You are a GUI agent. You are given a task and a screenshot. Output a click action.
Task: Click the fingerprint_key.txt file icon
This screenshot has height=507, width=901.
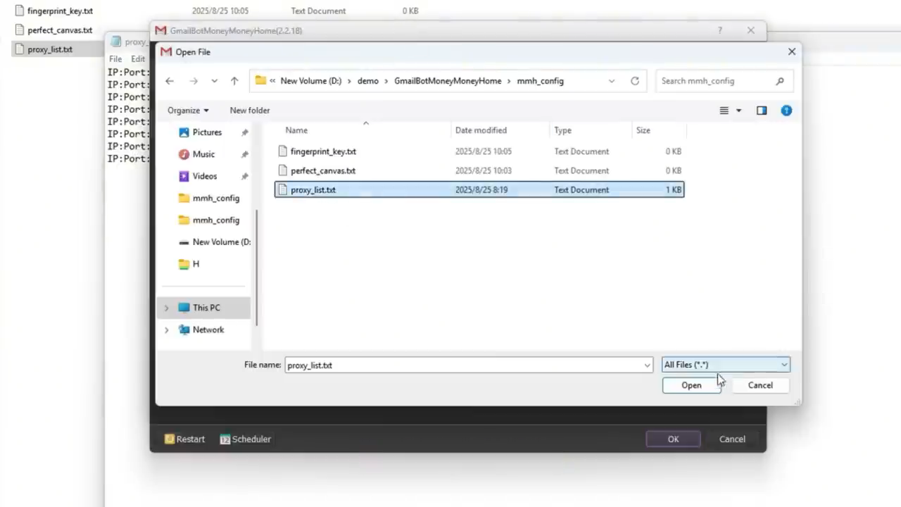click(283, 151)
